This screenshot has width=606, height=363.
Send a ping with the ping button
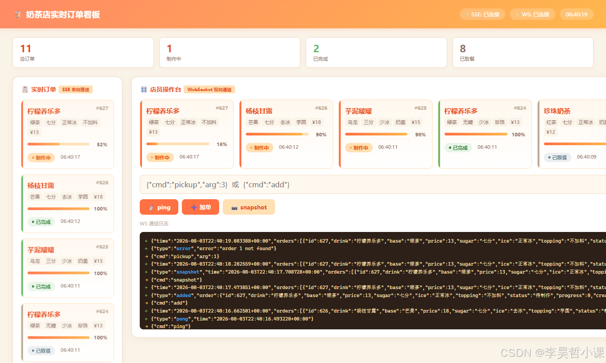tap(159, 207)
